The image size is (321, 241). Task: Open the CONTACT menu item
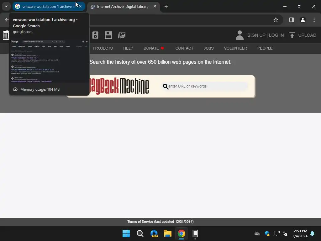(x=184, y=48)
